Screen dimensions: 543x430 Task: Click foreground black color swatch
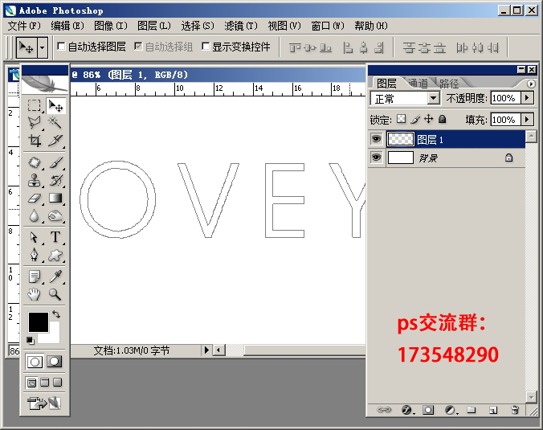point(38,322)
